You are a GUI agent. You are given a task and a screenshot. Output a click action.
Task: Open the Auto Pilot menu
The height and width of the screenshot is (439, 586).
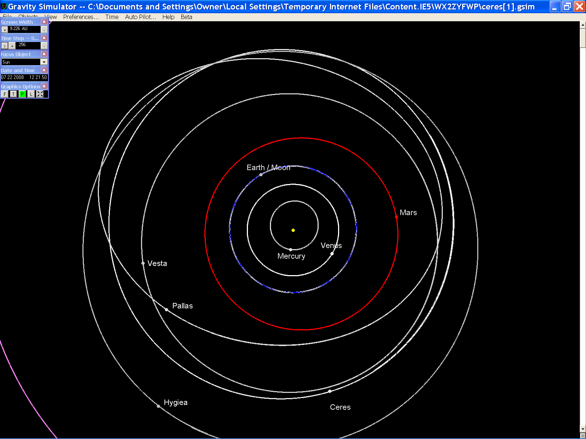[x=140, y=17]
